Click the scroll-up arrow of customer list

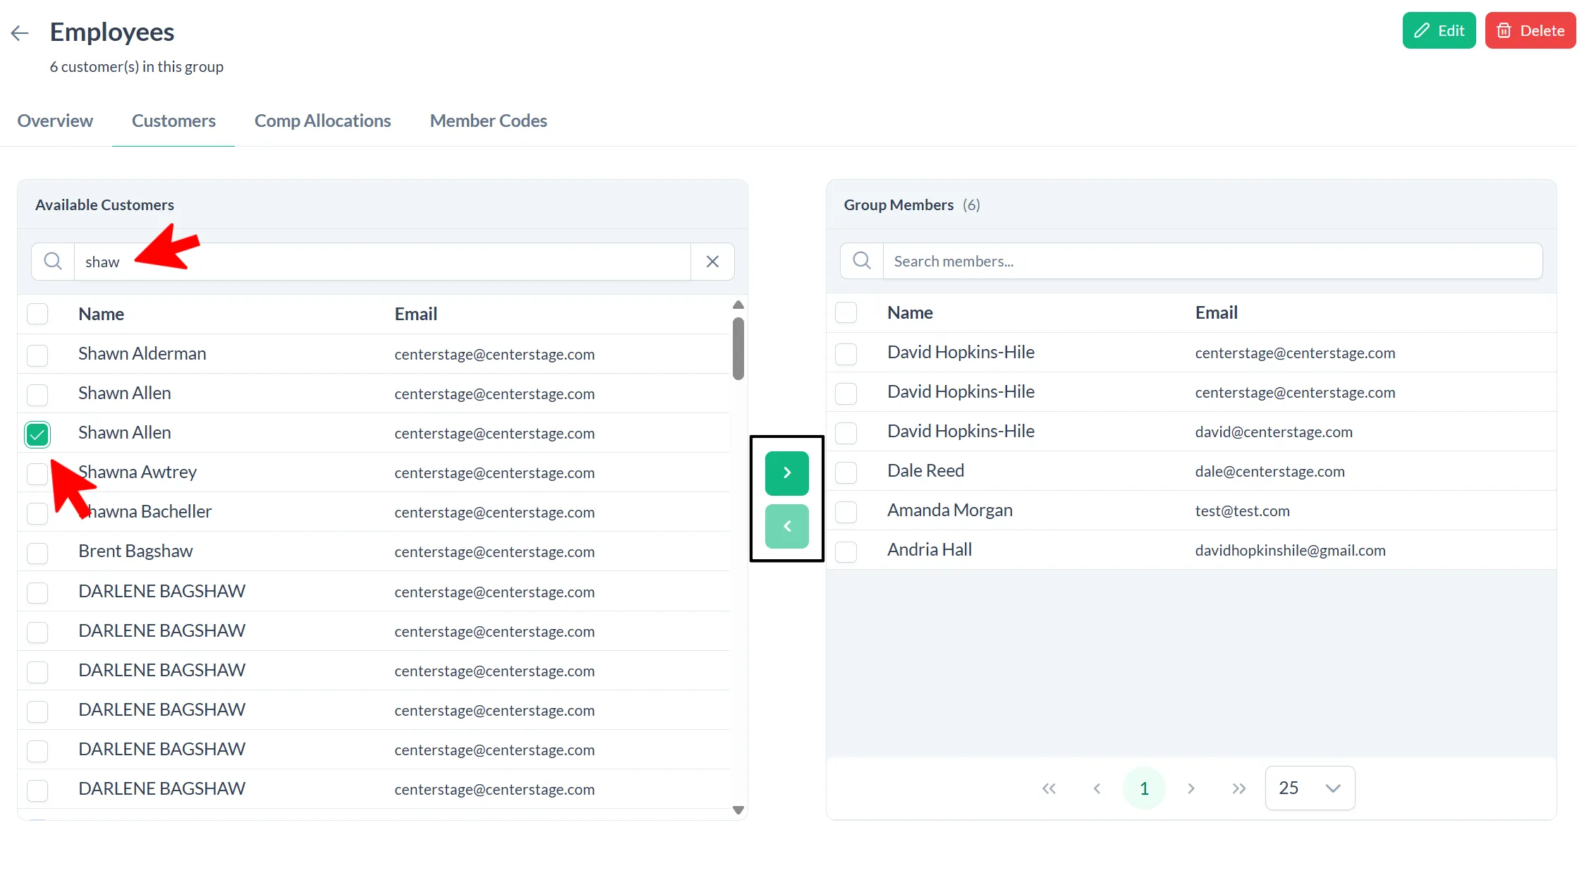(x=738, y=305)
